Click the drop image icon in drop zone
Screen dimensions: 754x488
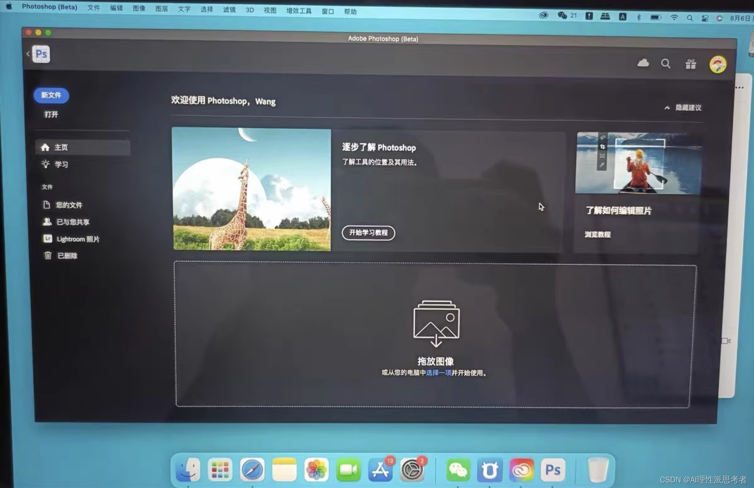pos(436,323)
